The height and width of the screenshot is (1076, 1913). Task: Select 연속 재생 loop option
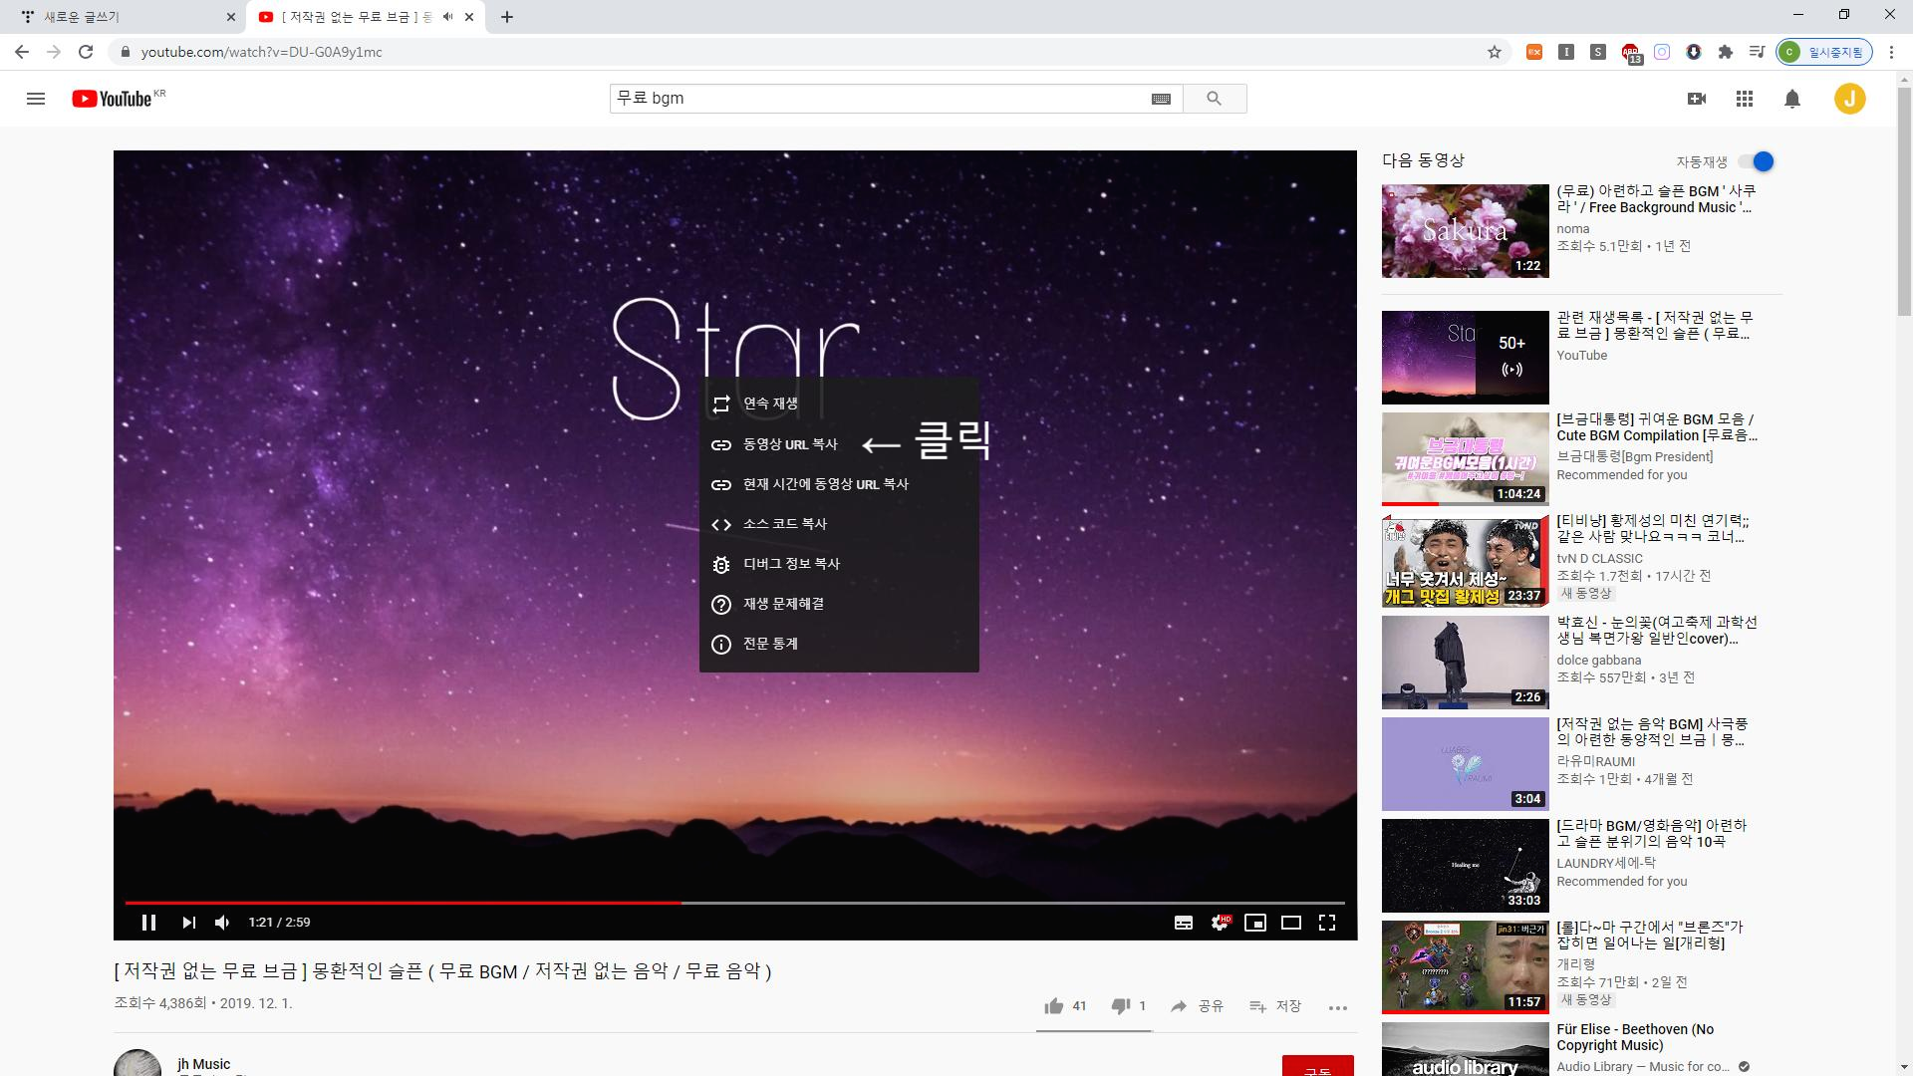839,403
